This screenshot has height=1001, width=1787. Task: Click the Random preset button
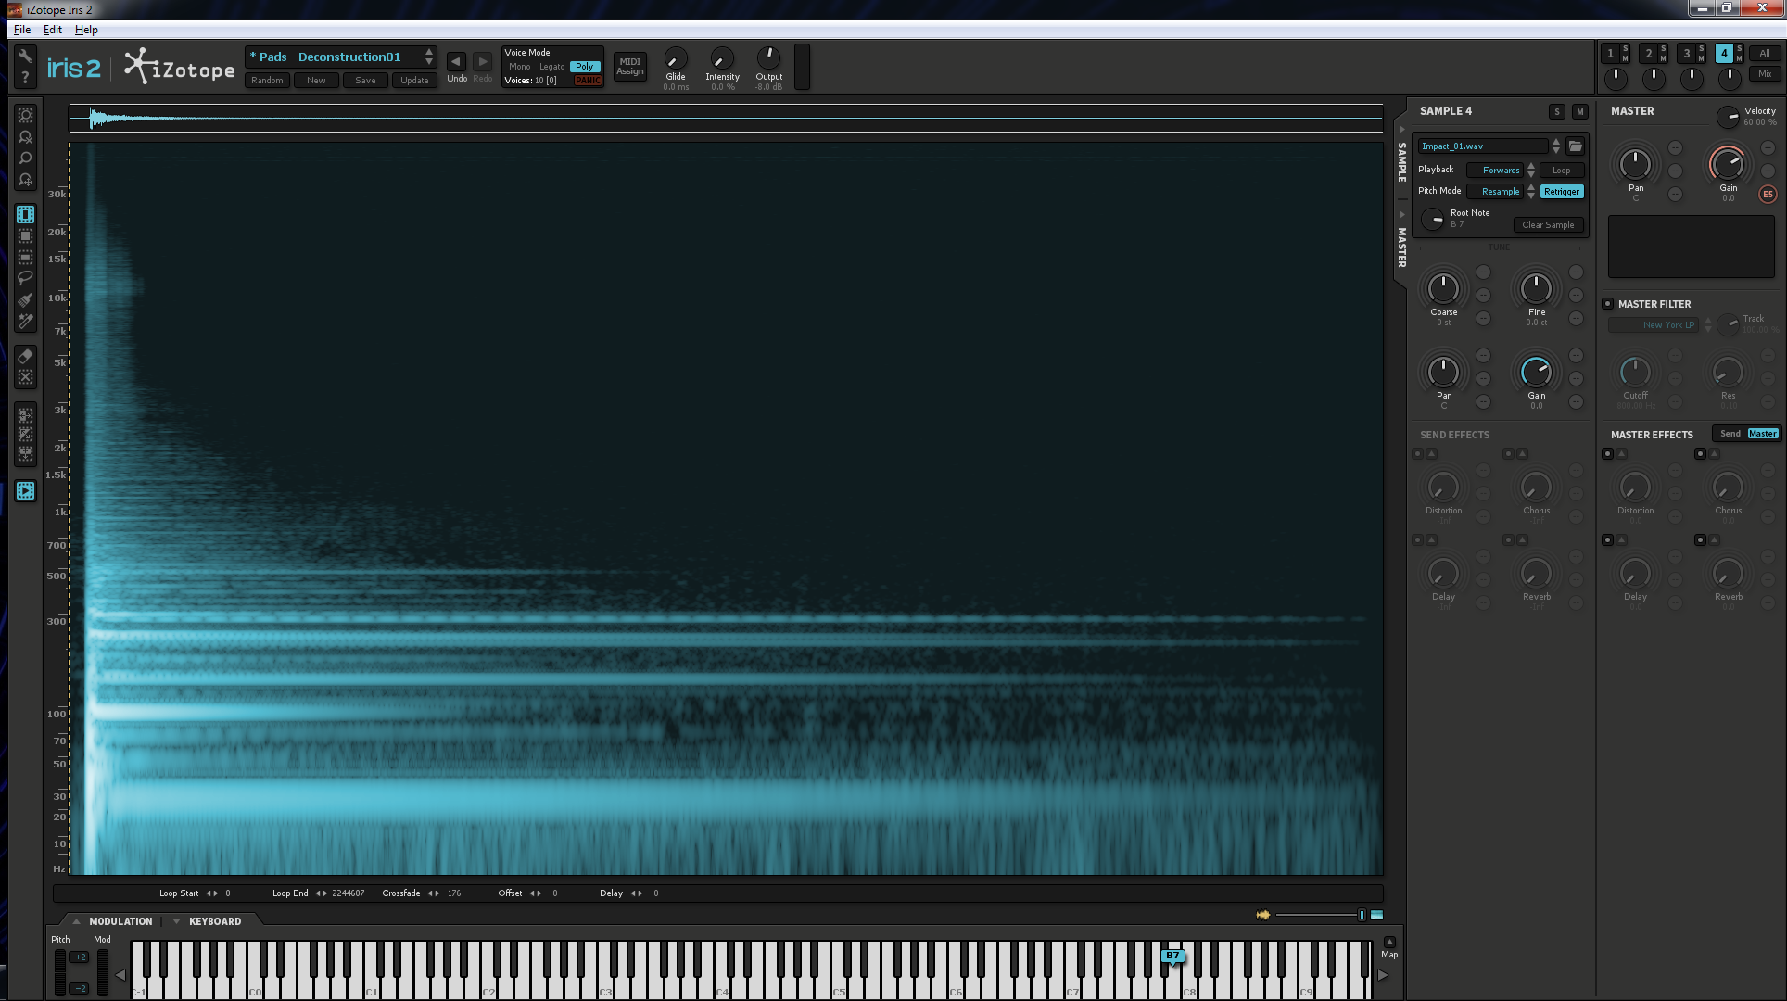tap(267, 81)
